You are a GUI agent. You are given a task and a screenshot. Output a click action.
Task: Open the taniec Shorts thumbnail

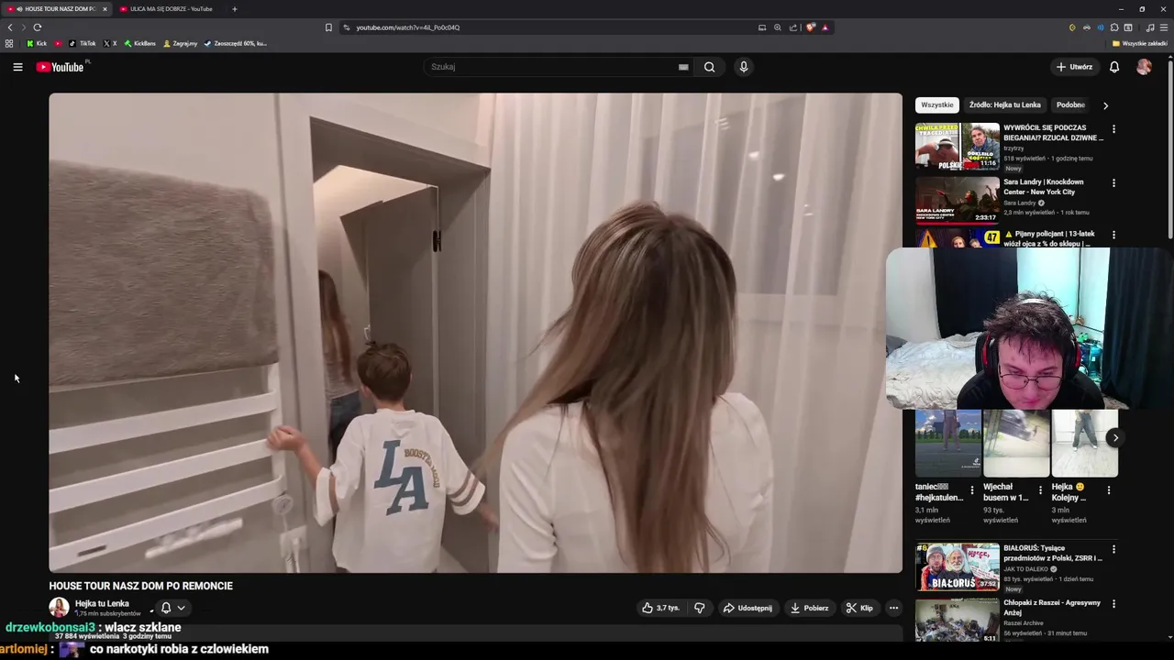coord(948,444)
